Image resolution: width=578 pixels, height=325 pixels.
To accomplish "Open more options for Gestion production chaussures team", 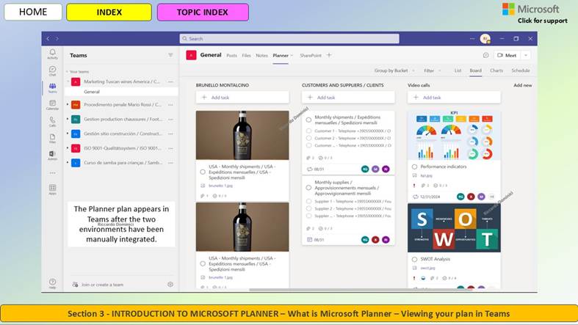I will [170, 120].
